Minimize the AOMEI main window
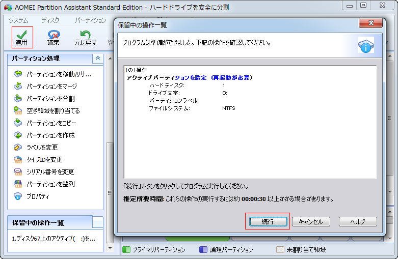This screenshot has width=398, height=259. pyautogui.click(x=350, y=6)
